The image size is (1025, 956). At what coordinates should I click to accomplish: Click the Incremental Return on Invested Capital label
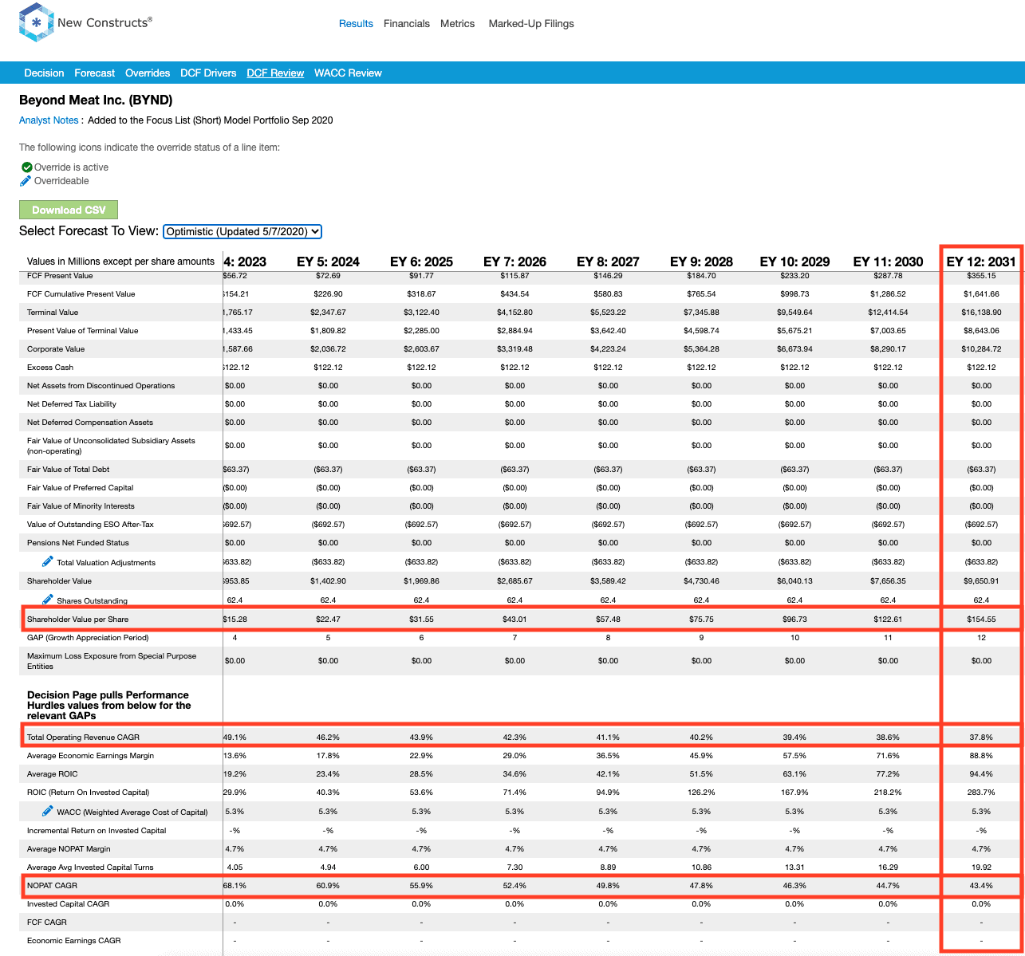(97, 830)
